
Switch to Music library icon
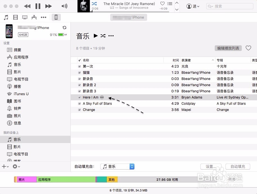pyautogui.click(x=6, y=17)
